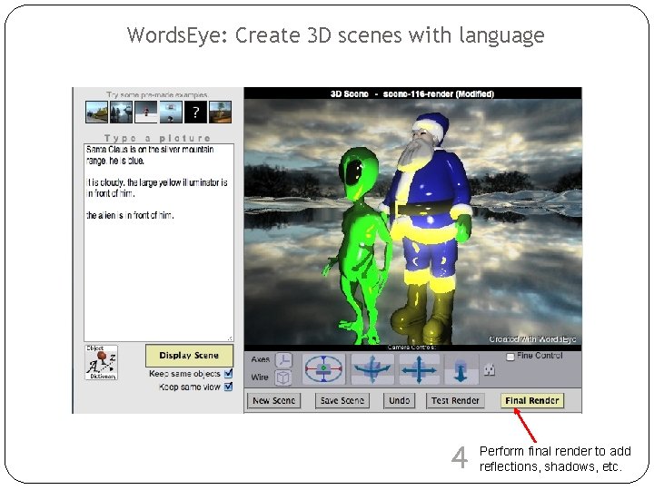Image resolution: width=654 pixels, height=490 pixels.
Task: Click the camera zoom down-arrow control
Action: 461,370
